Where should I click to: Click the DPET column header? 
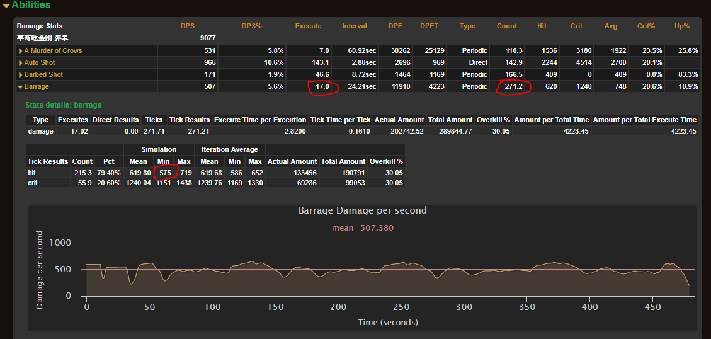point(429,26)
